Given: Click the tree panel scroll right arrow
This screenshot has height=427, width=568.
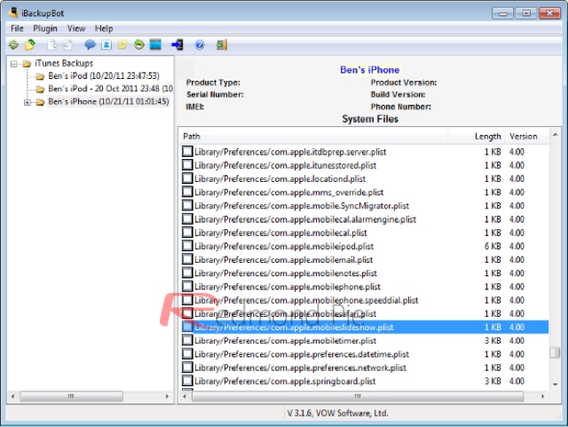Looking at the screenshot, I should click(x=167, y=396).
